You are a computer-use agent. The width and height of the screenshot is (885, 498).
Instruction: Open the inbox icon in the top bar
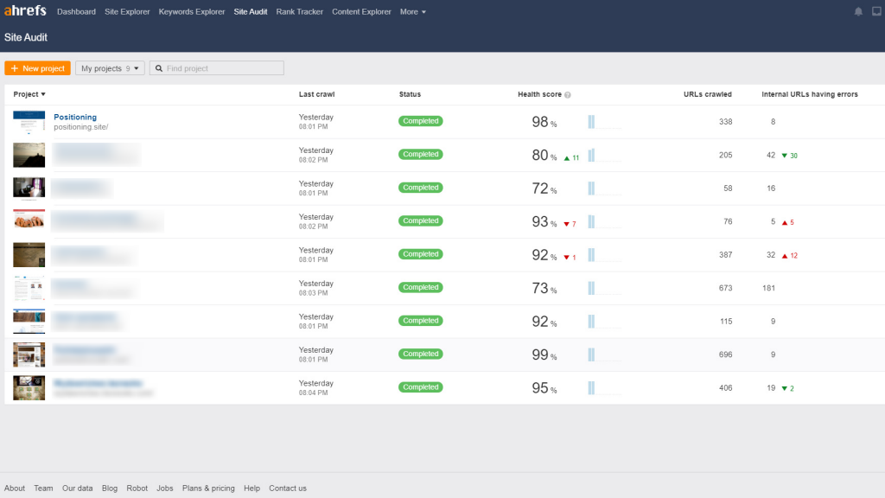(876, 11)
